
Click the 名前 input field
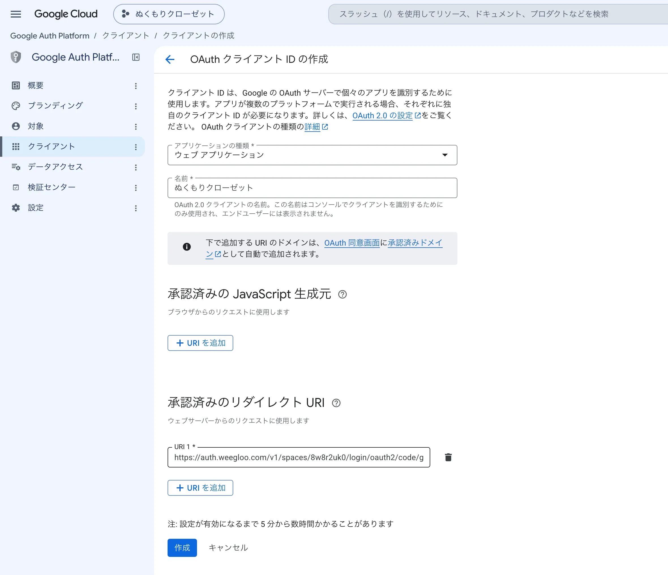pos(312,188)
